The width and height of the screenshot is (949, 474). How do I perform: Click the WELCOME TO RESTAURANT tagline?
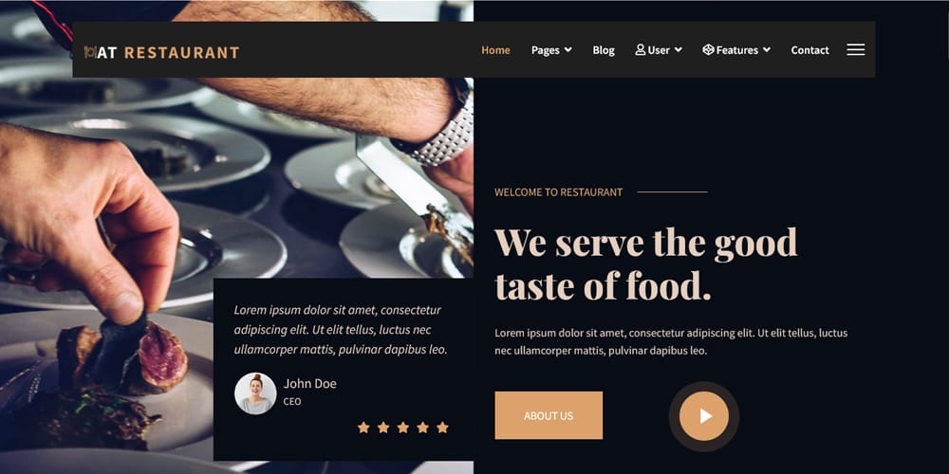558,192
